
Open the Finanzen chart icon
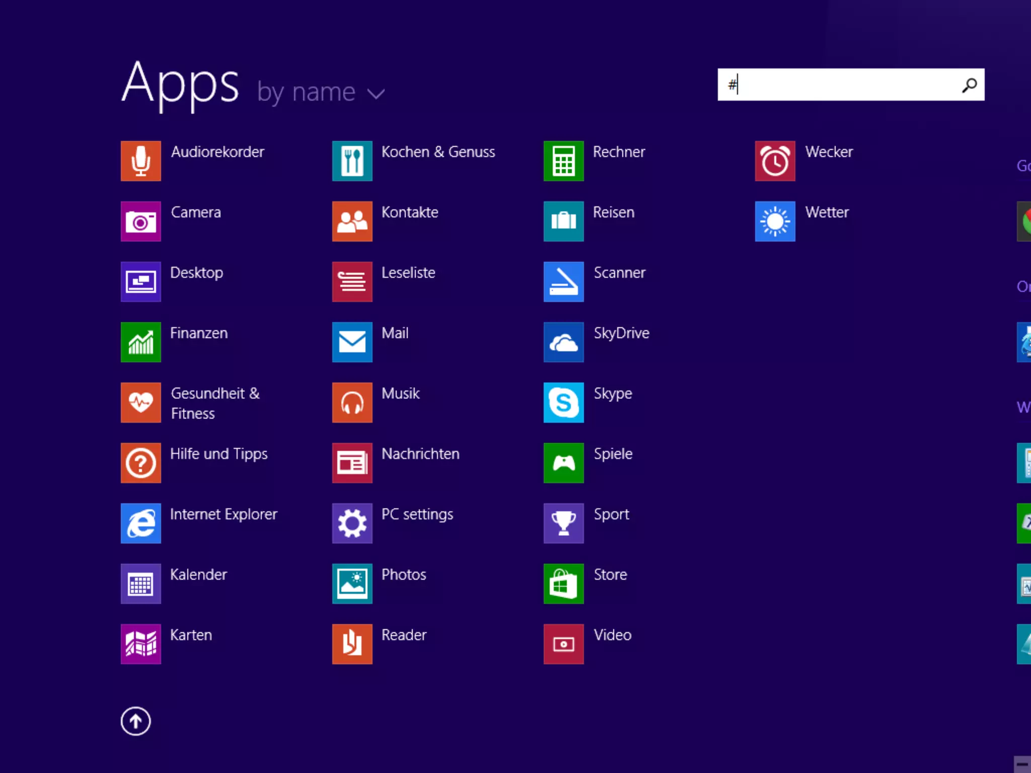(140, 342)
